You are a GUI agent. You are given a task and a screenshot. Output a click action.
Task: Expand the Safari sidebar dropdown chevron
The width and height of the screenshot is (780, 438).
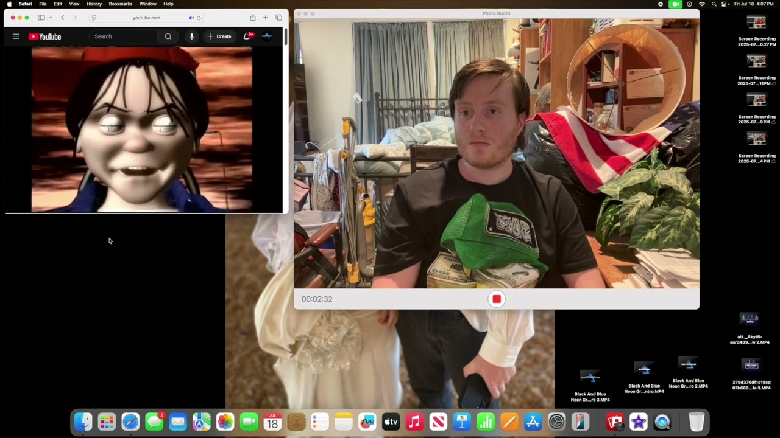[x=51, y=18]
